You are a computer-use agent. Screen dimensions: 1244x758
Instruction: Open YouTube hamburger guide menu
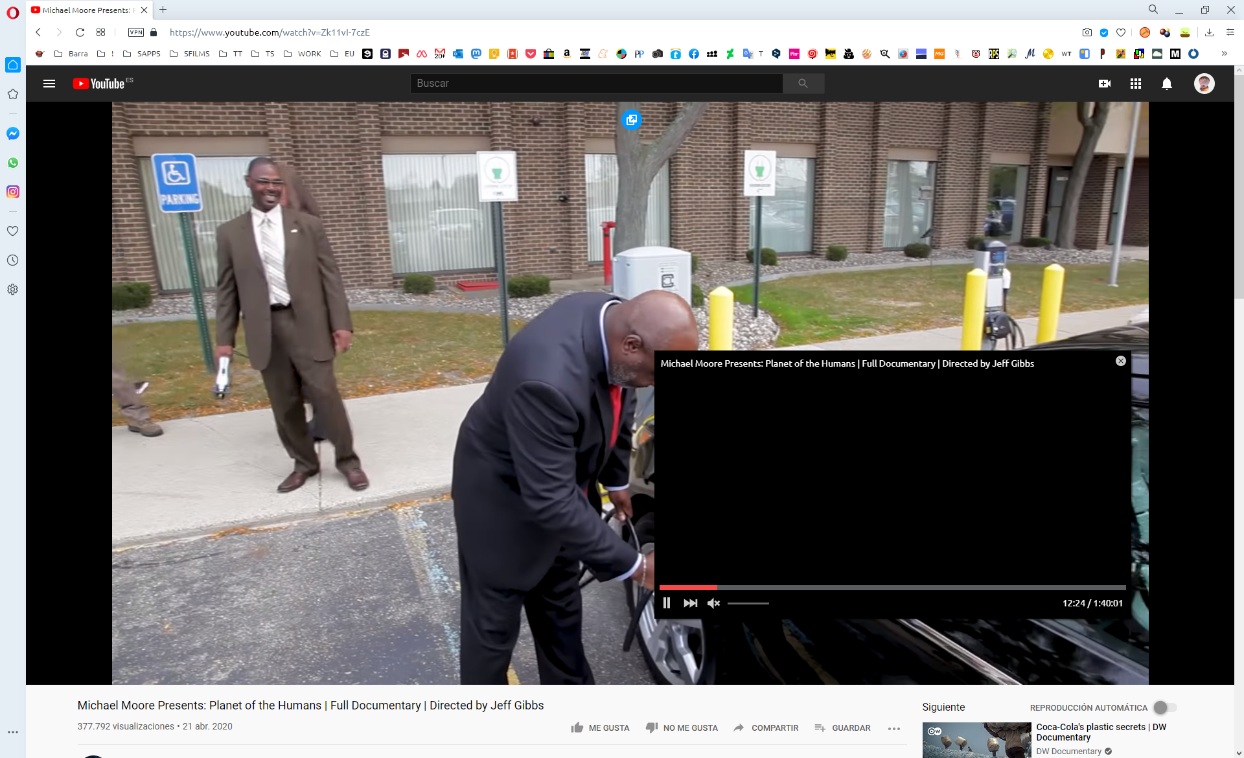pos(49,84)
